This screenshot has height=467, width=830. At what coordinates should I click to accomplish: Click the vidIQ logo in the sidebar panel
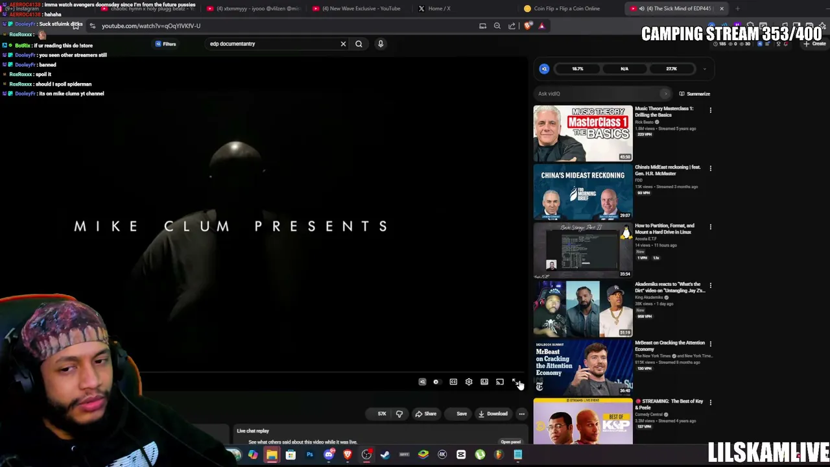coord(545,69)
